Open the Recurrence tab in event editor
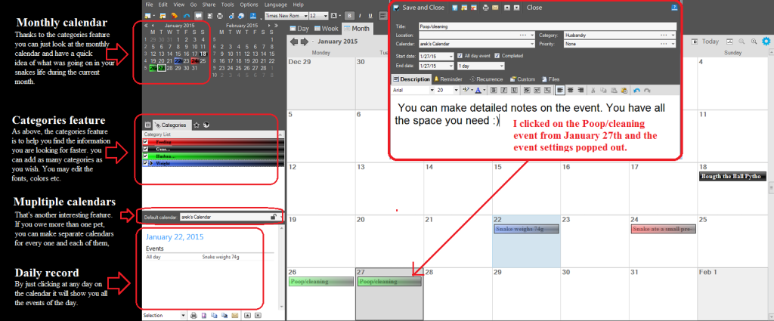Screen dimensions: 774x321 487,79
